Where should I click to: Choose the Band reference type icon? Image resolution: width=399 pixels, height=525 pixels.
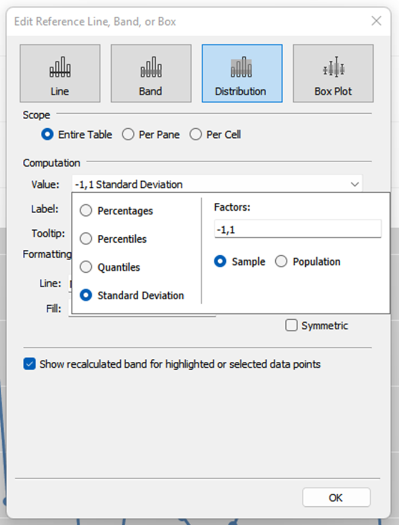(x=150, y=73)
